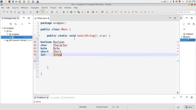
Task: Click the Back navigation arrow icon
Action: click(141, 12)
